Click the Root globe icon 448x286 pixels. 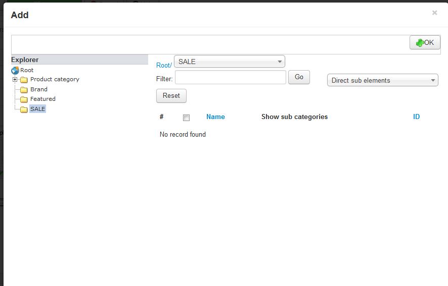click(15, 71)
